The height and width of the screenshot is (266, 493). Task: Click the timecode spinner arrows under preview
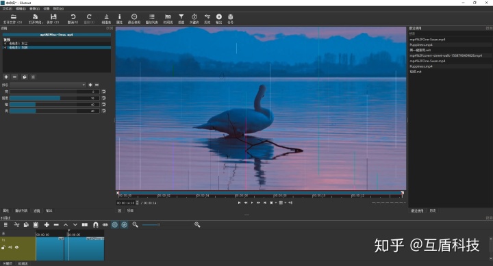[x=137, y=203]
